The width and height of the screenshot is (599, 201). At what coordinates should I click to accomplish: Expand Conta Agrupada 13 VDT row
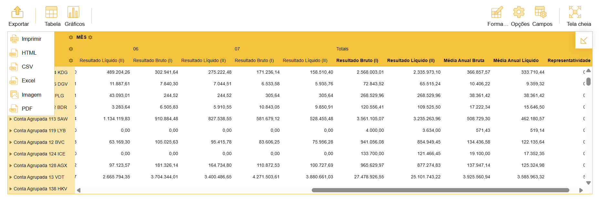point(11,177)
